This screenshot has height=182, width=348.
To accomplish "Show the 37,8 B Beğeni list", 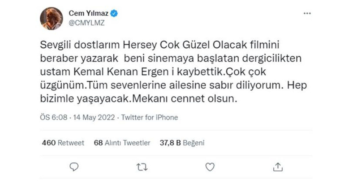I will (x=182, y=143).
